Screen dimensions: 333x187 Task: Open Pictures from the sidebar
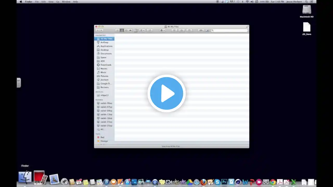pyautogui.click(x=104, y=76)
